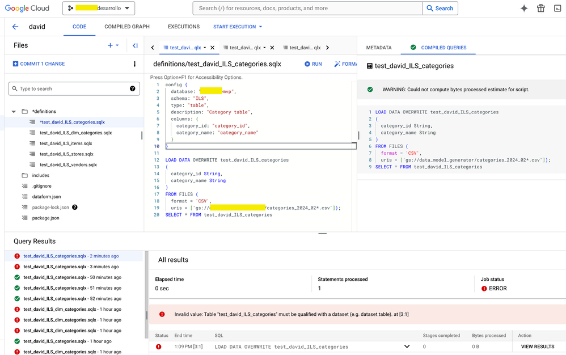This screenshot has width=566, height=355.
Task: Click the package-lock.json help icon
Action: click(75, 207)
